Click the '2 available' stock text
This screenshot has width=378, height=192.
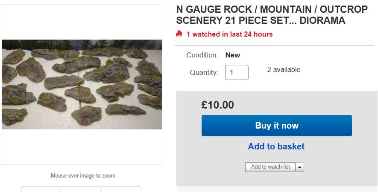284,69
